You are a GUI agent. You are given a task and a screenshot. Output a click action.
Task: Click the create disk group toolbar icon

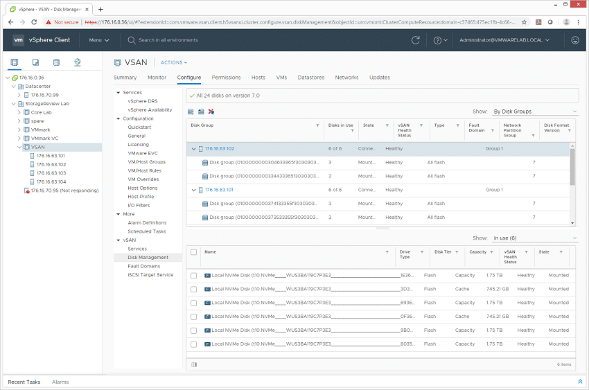[x=201, y=112]
